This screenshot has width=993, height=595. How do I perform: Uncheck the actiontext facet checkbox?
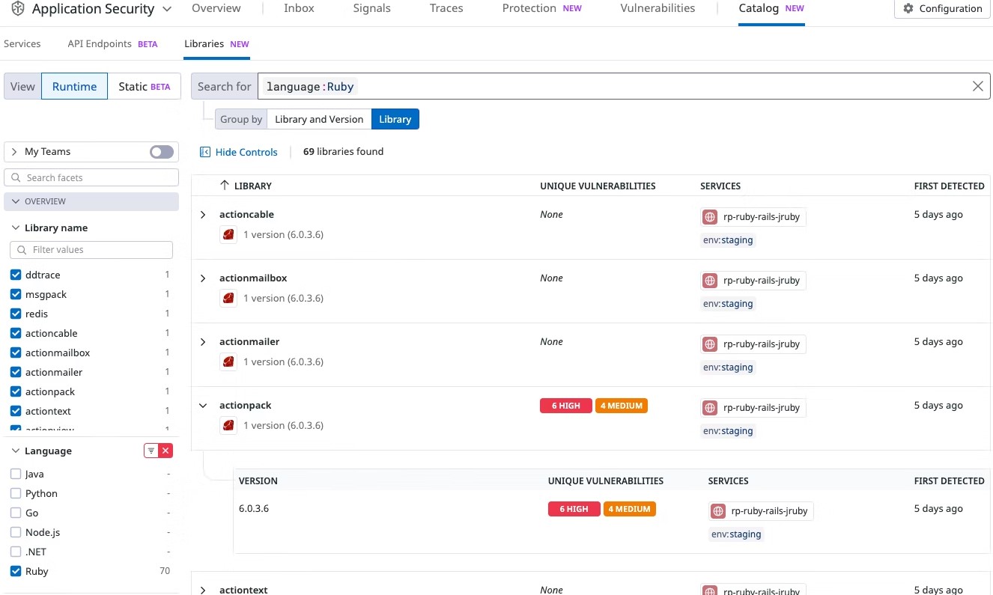click(16, 411)
